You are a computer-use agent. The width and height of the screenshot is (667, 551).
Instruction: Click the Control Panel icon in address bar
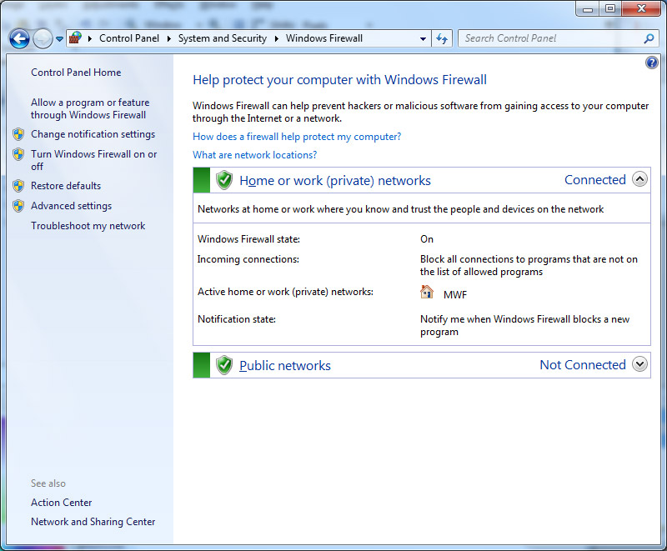point(75,38)
